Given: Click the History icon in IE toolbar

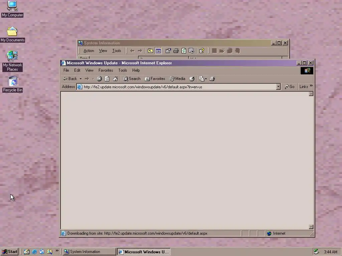Looking at the screenshot, I should [192, 79].
